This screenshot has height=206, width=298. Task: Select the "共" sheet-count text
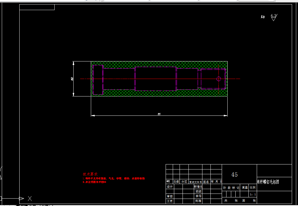click(x=226, y=200)
